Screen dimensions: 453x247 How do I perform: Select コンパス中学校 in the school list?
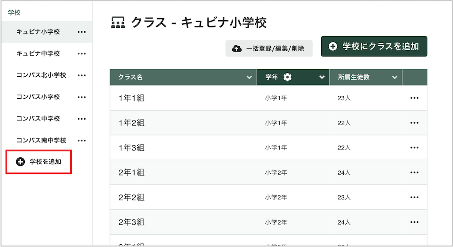click(x=38, y=119)
